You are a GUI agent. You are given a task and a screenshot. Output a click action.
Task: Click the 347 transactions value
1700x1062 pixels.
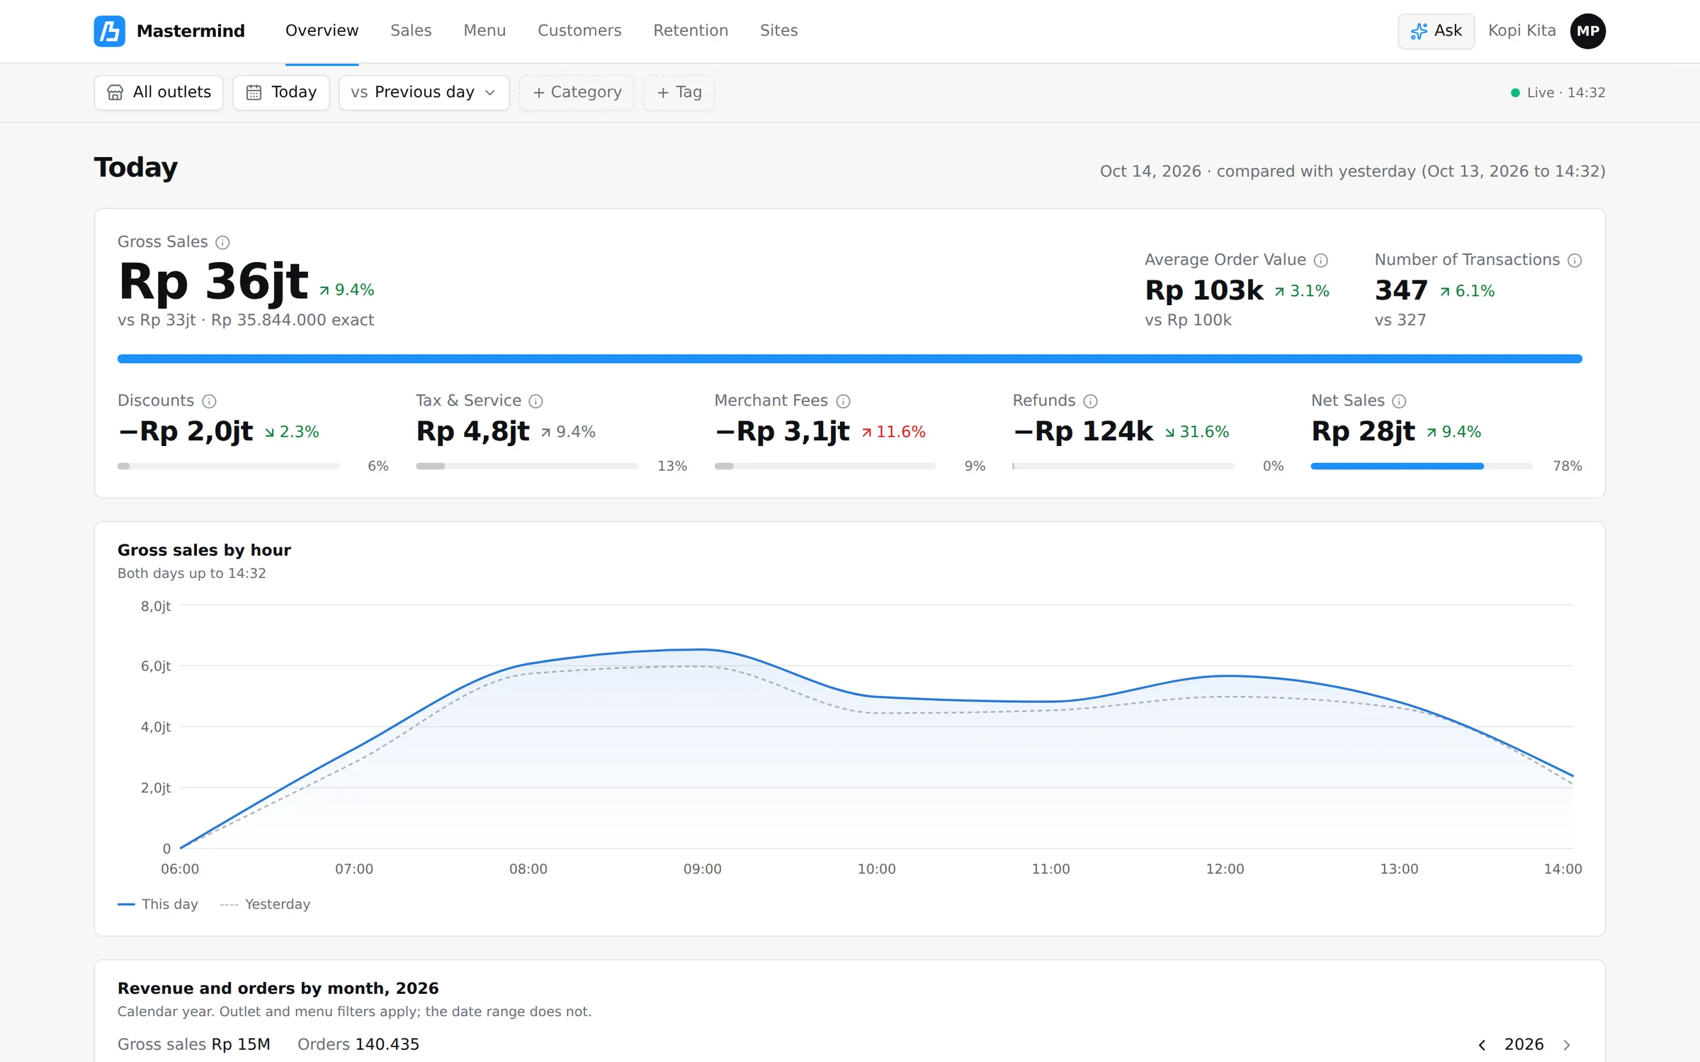point(1401,290)
